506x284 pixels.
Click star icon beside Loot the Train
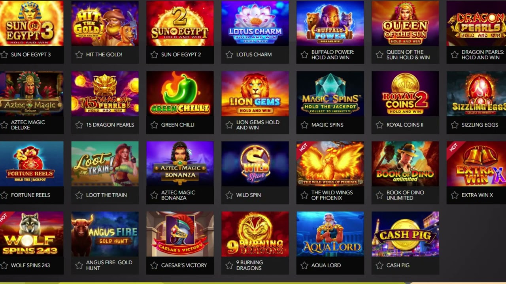(79, 195)
